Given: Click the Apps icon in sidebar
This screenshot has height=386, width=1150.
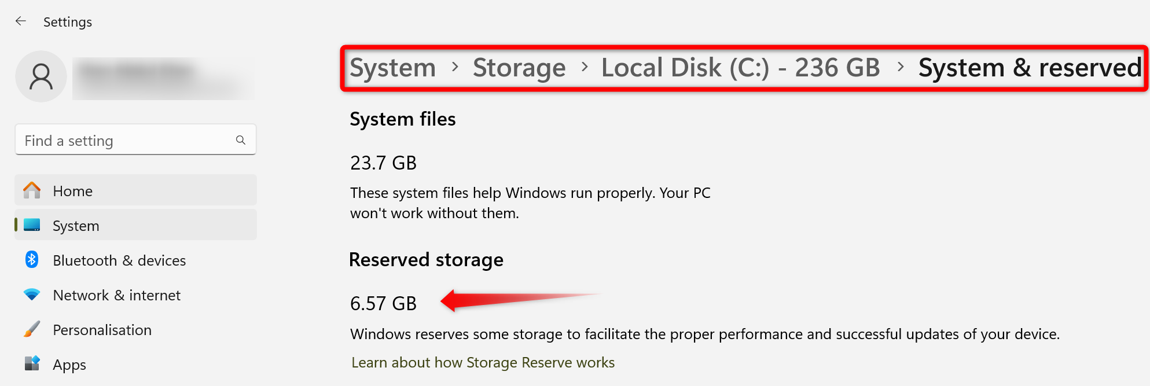Looking at the screenshot, I should [31, 364].
